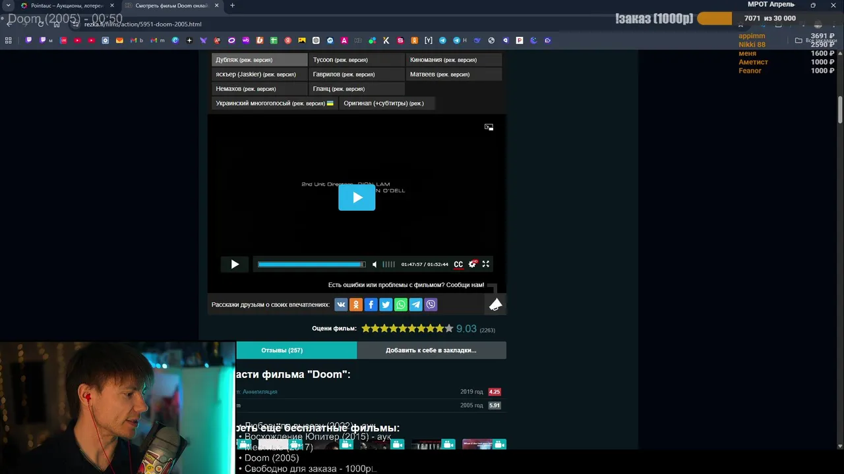Switch the player to fullscreen
Image resolution: width=844 pixels, height=474 pixels.
[486, 264]
